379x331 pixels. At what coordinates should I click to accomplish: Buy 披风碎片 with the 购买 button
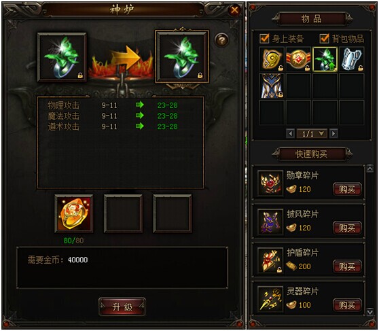[347, 228]
